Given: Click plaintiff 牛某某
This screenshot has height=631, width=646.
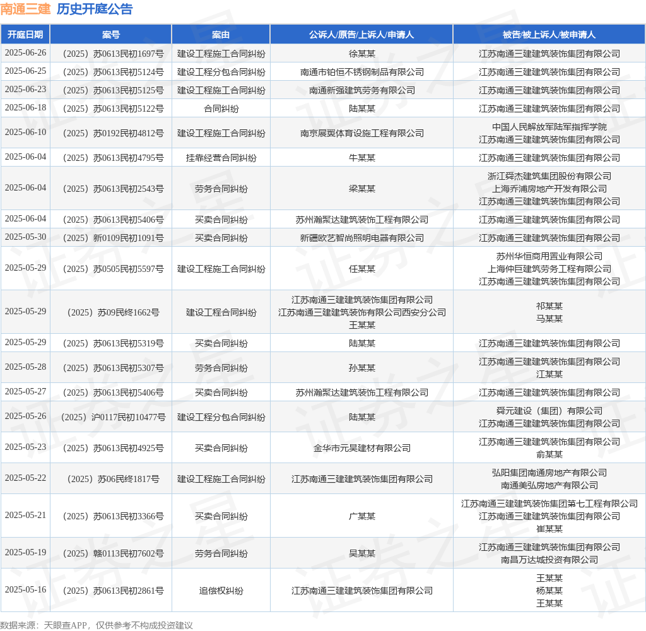Looking at the screenshot, I should [361, 158].
